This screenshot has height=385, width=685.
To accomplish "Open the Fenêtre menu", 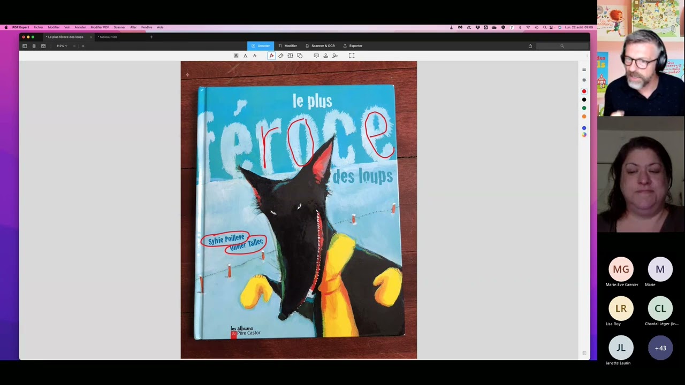I will click(x=147, y=27).
